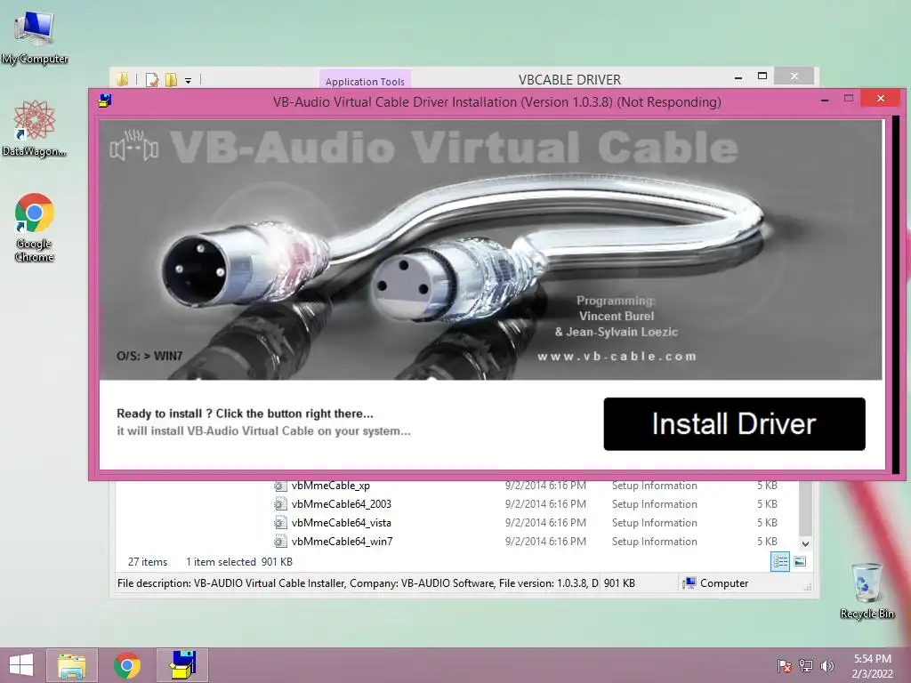Screen dimensions: 911x683
Task: Minimize the VB-Audio installer window
Action: 825,100
